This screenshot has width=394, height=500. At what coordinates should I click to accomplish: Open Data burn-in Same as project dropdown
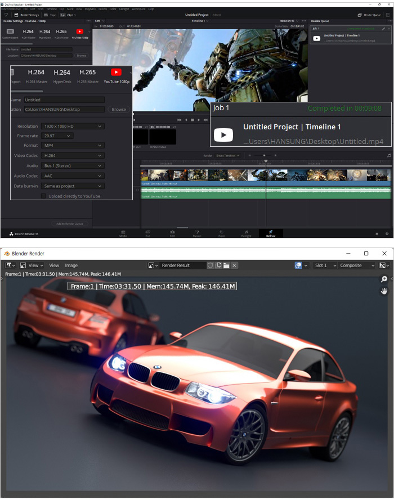coord(73,186)
